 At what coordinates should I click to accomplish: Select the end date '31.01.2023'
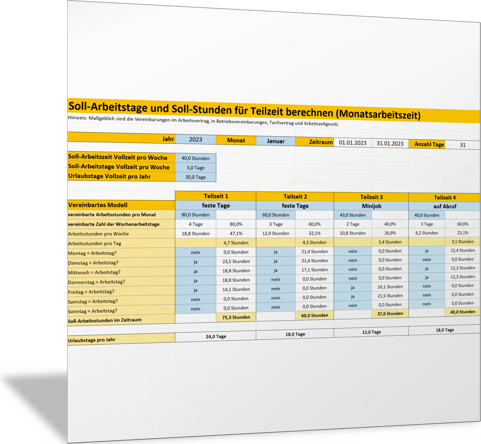(x=390, y=143)
